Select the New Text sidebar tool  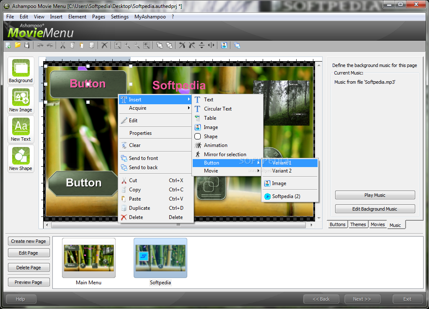[21, 129]
